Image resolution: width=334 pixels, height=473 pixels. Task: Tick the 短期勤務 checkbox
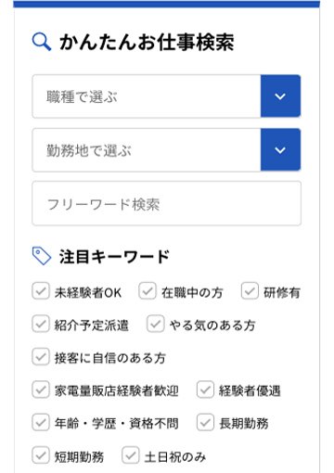tap(41, 455)
